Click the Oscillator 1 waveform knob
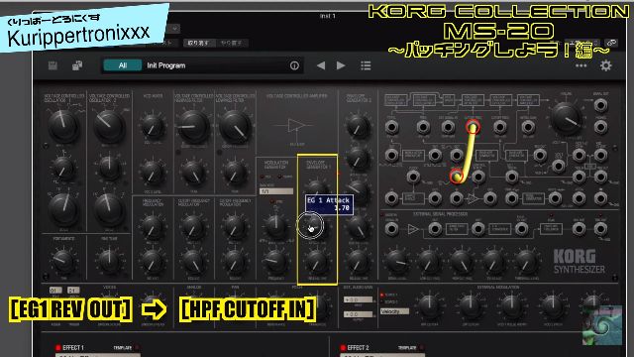Viewport: 634px width, 357px height. [63, 126]
